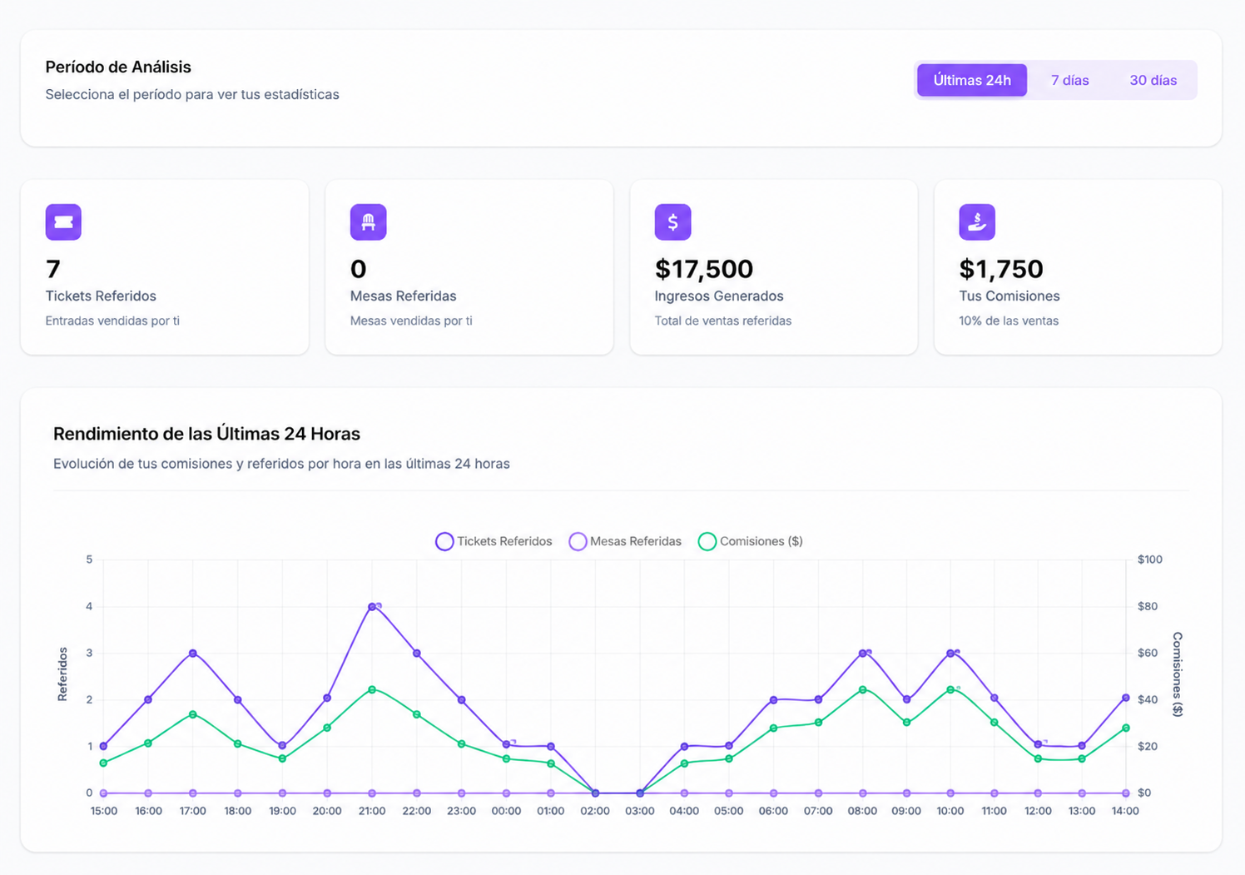1245x875 pixels.
Task: Click the Ingresos Generados label
Action: point(719,296)
